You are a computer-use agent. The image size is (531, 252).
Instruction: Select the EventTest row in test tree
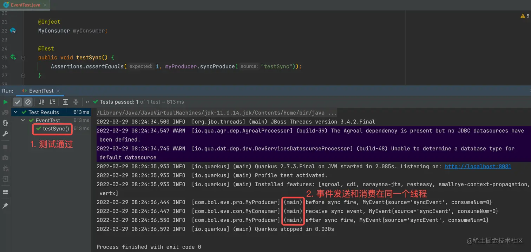(51, 120)
